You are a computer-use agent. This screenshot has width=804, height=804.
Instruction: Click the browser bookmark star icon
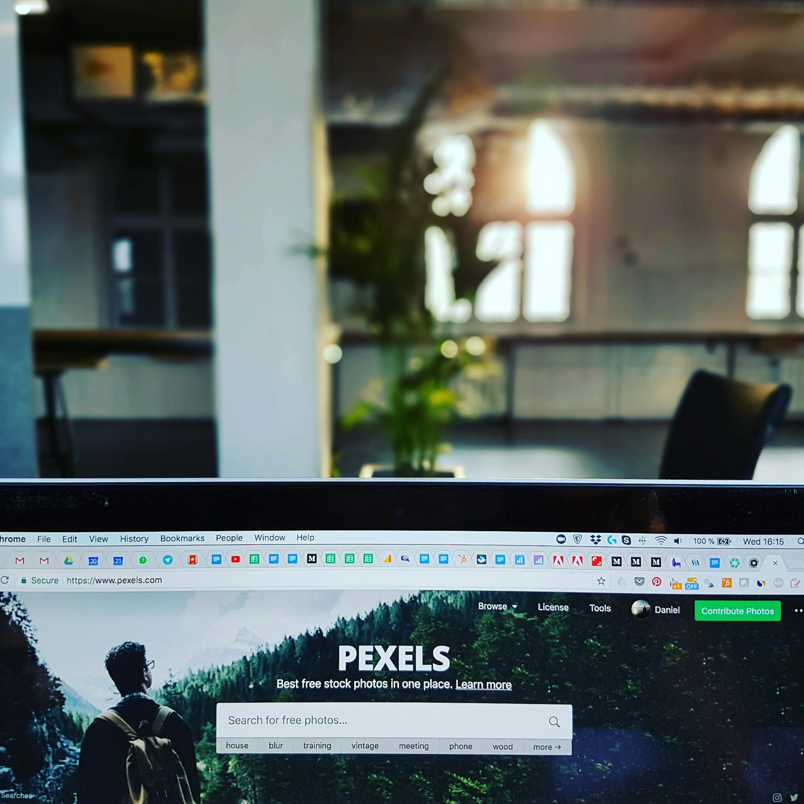point(600,581)
